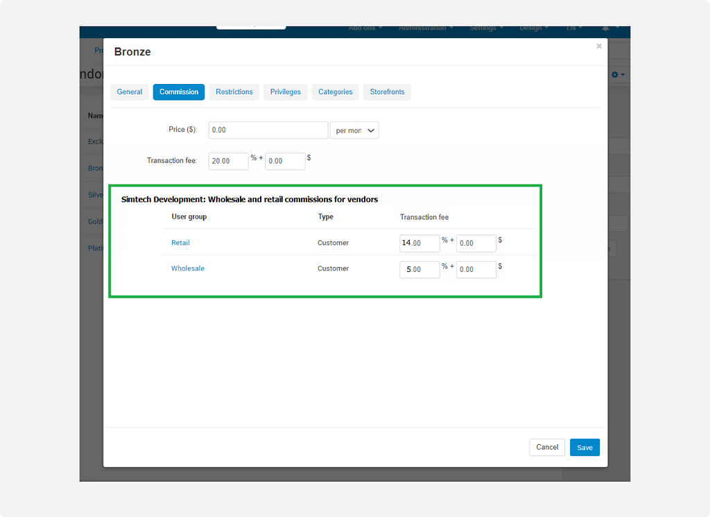This screenshot has height=517, width=710.
Task: Focus the main transaction fee percent field
Action: point(228,161)
